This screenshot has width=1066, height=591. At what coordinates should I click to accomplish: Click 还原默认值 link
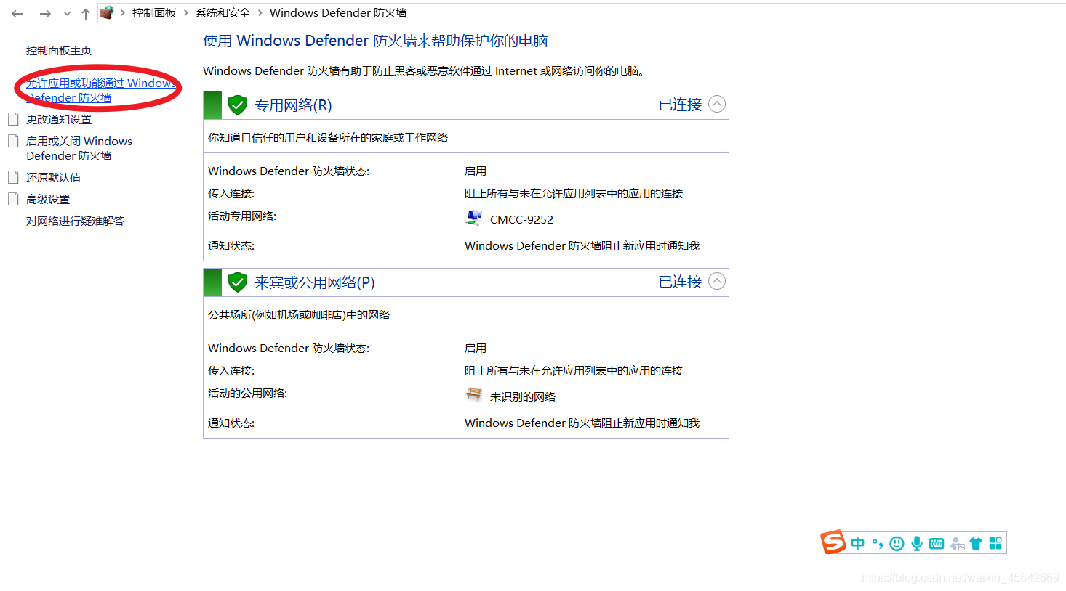pos(54,177)
